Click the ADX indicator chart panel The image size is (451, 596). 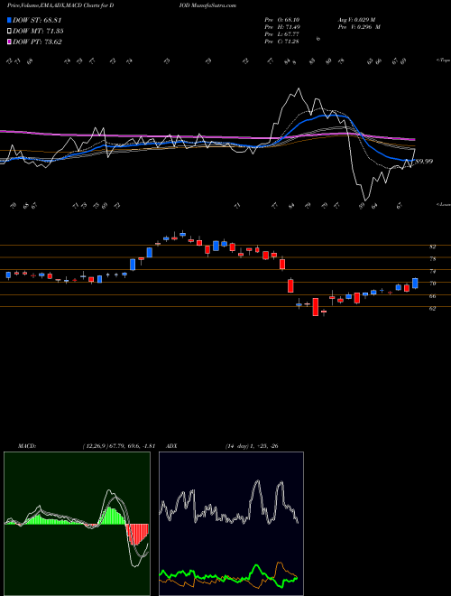point(231,524)
